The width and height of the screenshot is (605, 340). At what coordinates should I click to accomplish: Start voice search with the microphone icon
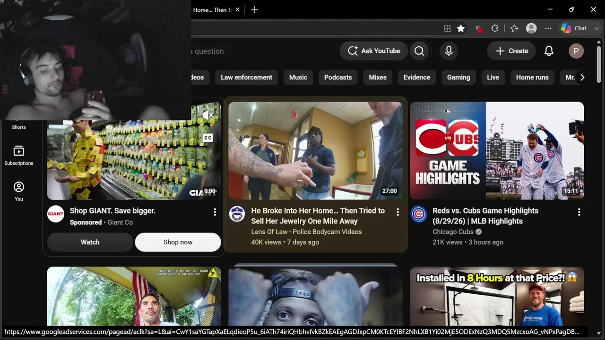[449, 51]
